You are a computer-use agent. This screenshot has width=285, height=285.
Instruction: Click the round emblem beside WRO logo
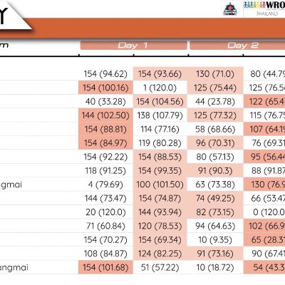(x=230, y=9)
